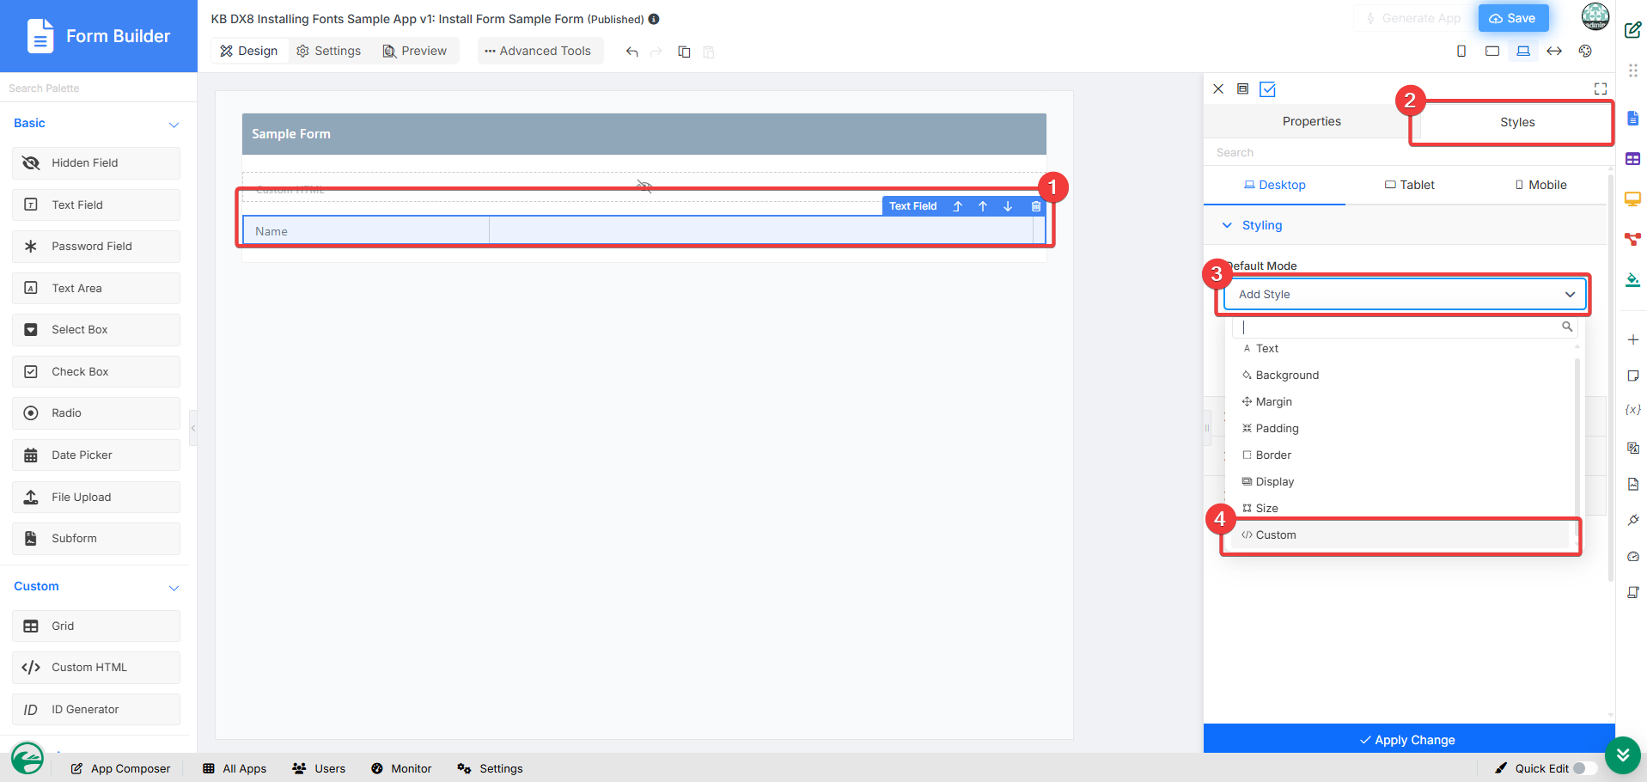Click the Save button
The image size is (1647, 782).
point(1513,18)
